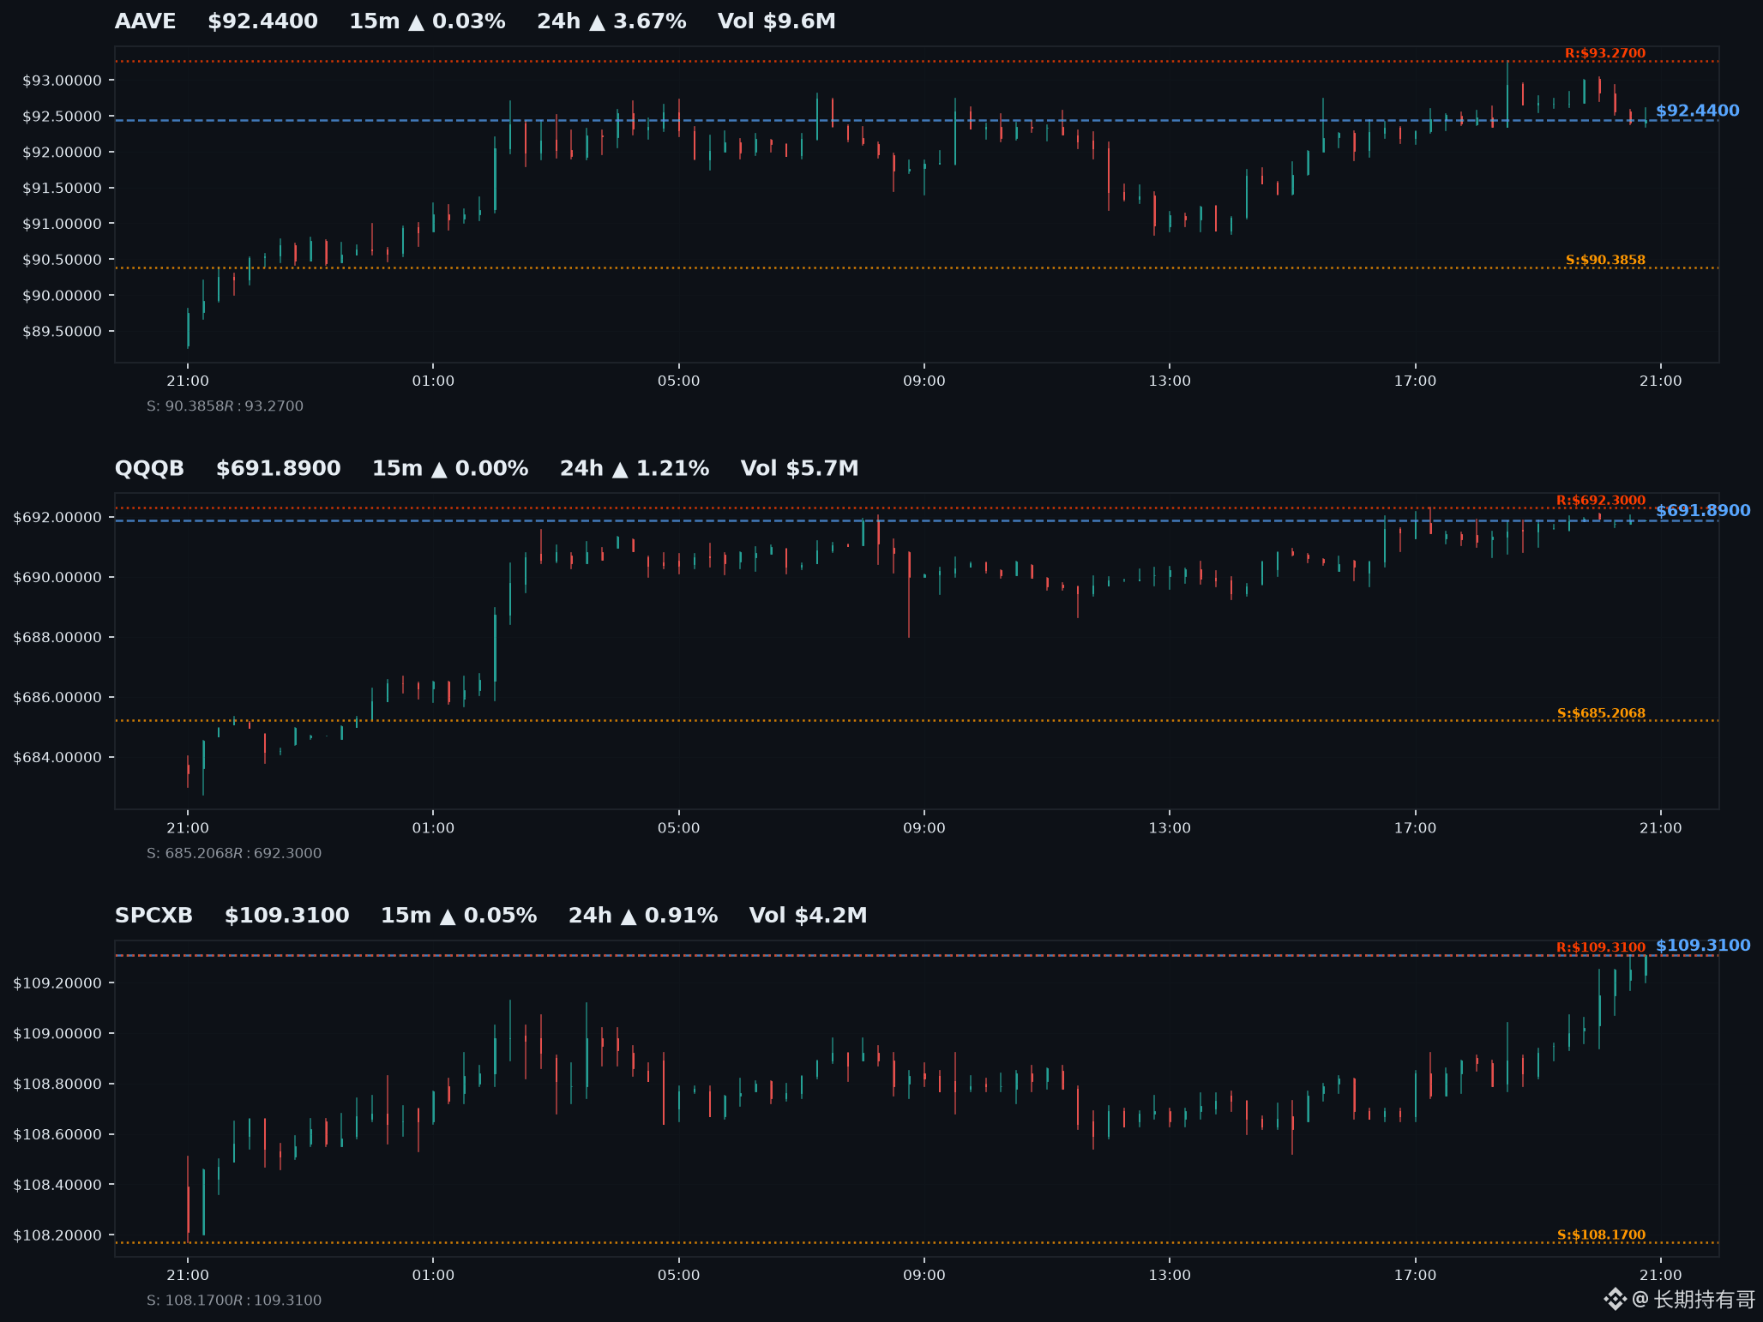
Task: Click the Binance logo icon in watermark
Action: pyautogui.click(x=1615, y=1300)
